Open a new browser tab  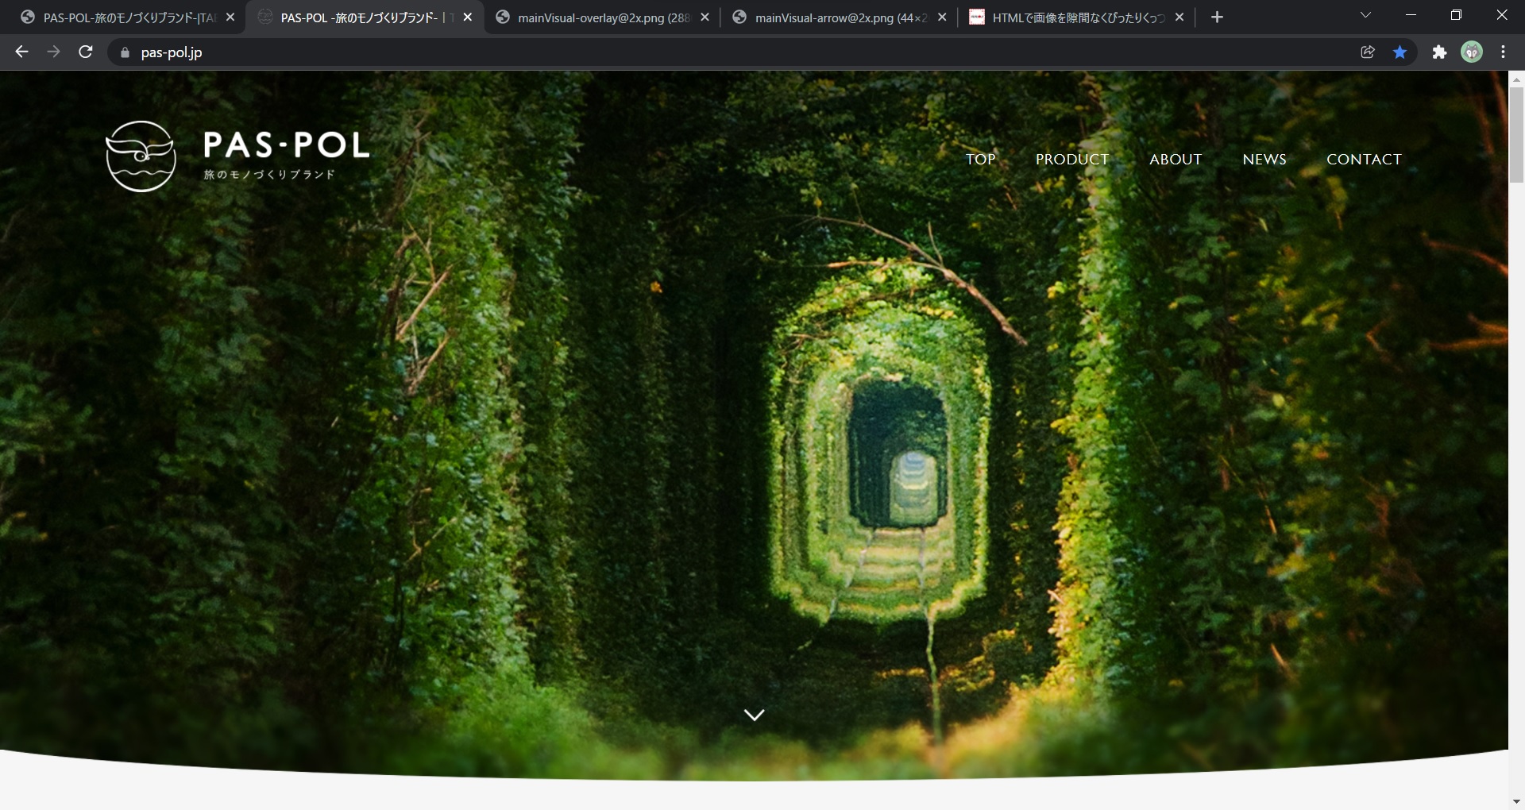click(1217, 17)
